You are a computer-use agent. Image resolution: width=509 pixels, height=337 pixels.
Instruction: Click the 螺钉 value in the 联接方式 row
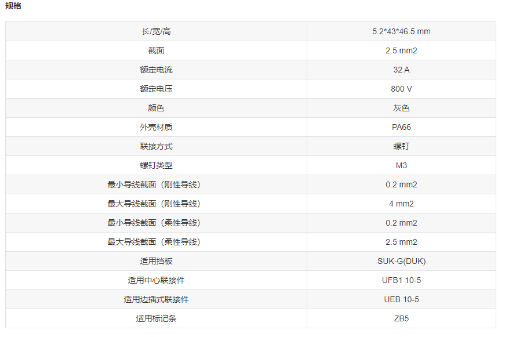[x=401, y=146]
